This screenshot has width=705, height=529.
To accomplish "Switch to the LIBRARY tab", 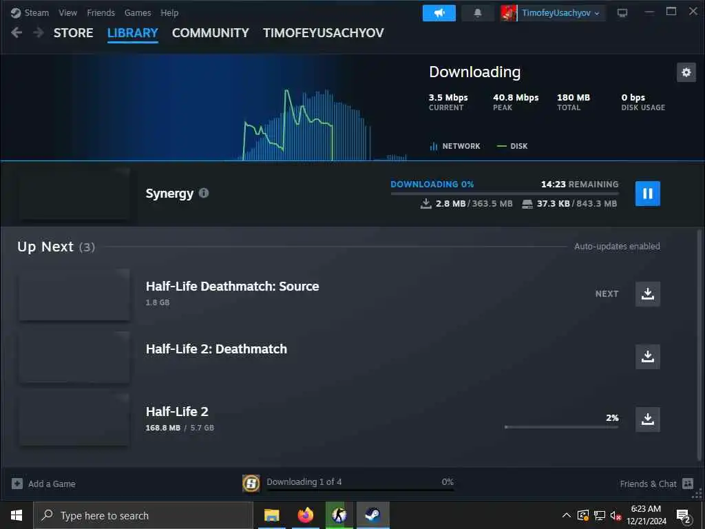I will (x=133, y=33).
